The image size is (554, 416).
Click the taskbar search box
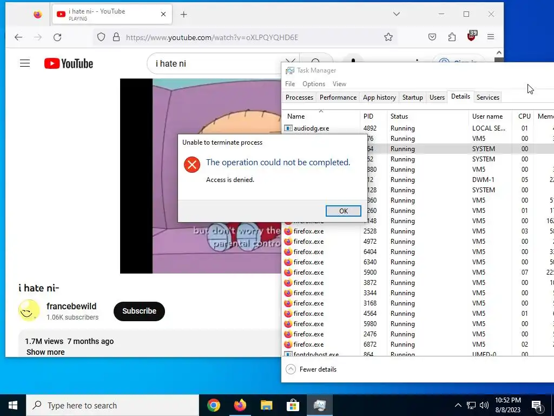(x=113, y=405)
